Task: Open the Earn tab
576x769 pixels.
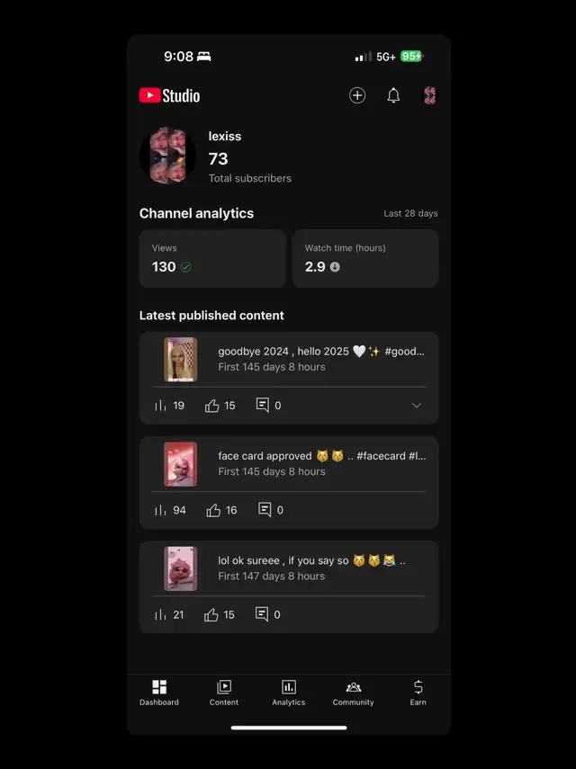Action: tap(418, 693)
